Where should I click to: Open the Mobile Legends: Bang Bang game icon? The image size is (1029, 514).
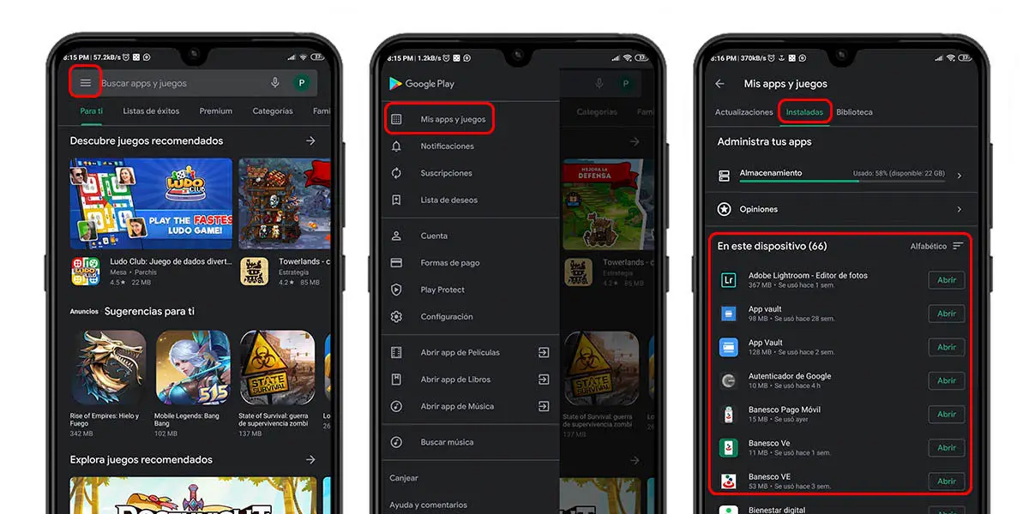coord(192,368)
